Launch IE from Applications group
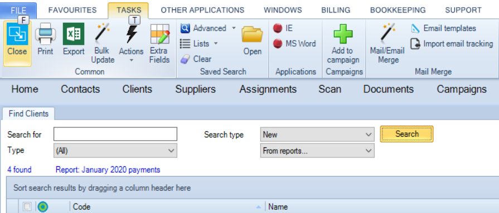Viewport: 499px width, 213px height. [x=283, y=28]
